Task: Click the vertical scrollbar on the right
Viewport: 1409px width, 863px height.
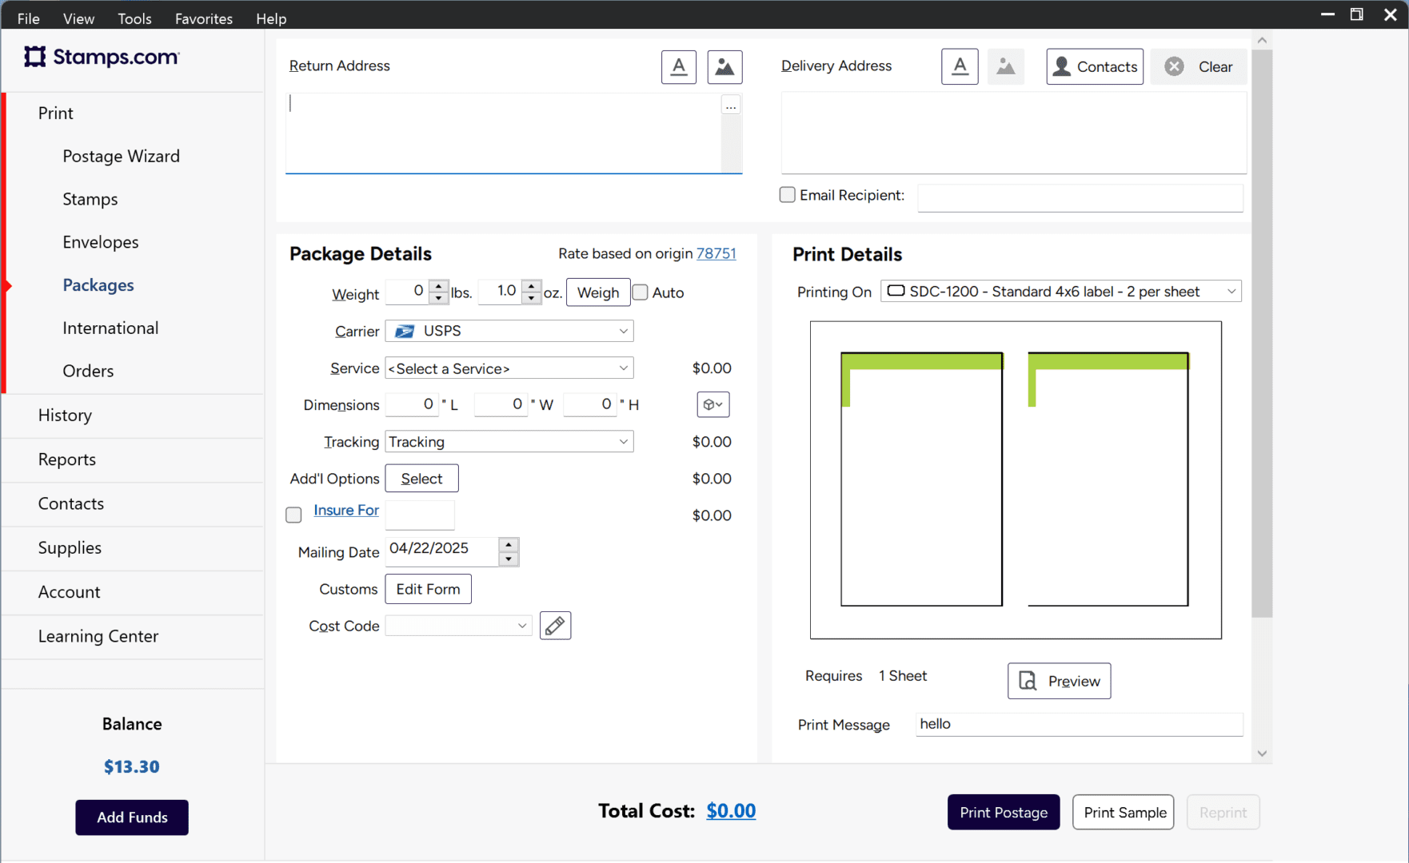Action: (1262, 320)
